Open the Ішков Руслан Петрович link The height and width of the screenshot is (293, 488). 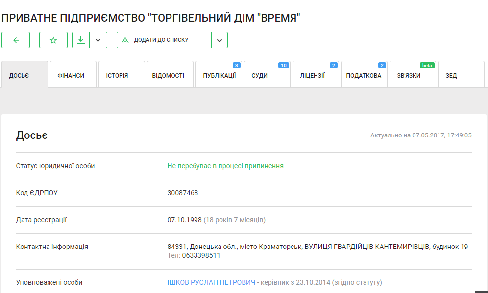[x=212, y=282]
